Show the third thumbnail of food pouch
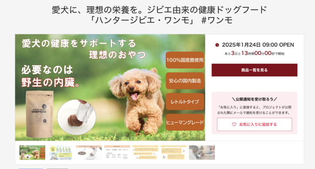Screen dimensions: 315x169 coord(89,153)
